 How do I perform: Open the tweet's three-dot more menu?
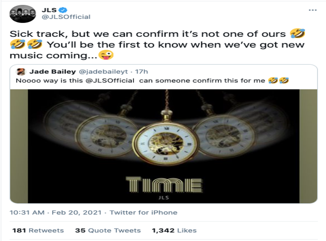click(312, 10)
